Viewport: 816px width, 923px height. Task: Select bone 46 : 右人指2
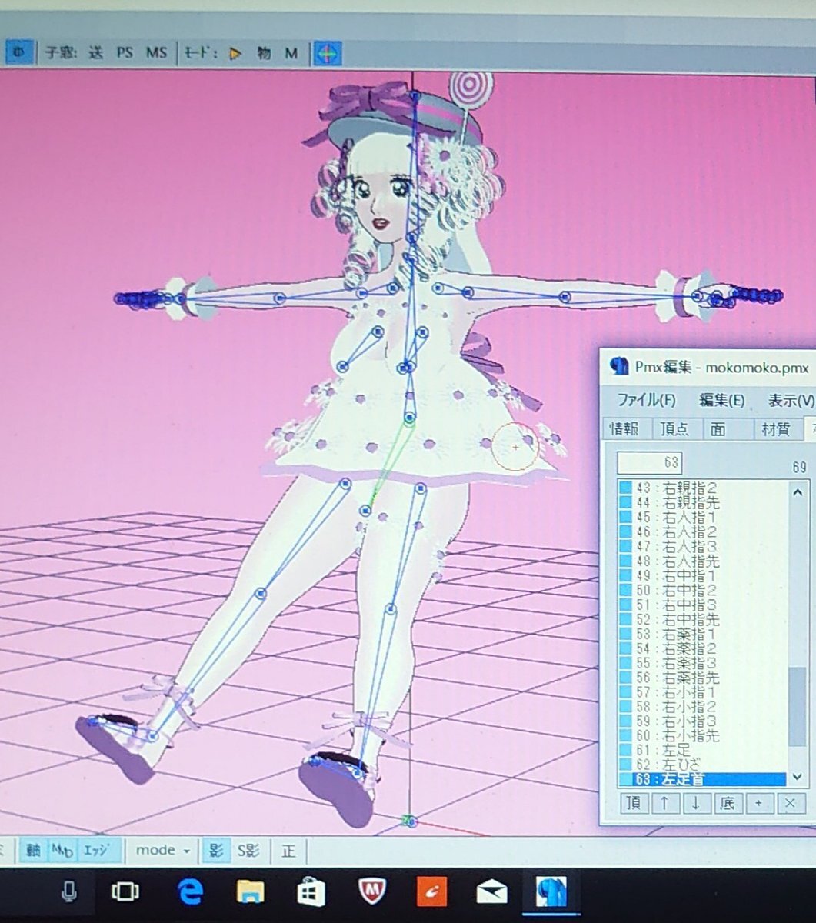click(x=703, y=531)
